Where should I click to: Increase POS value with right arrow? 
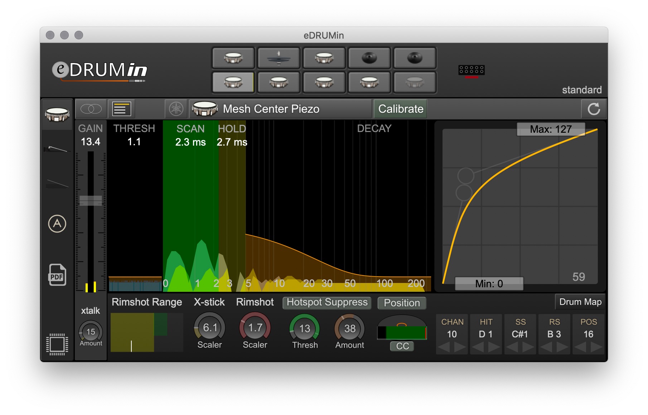point(596,347)
